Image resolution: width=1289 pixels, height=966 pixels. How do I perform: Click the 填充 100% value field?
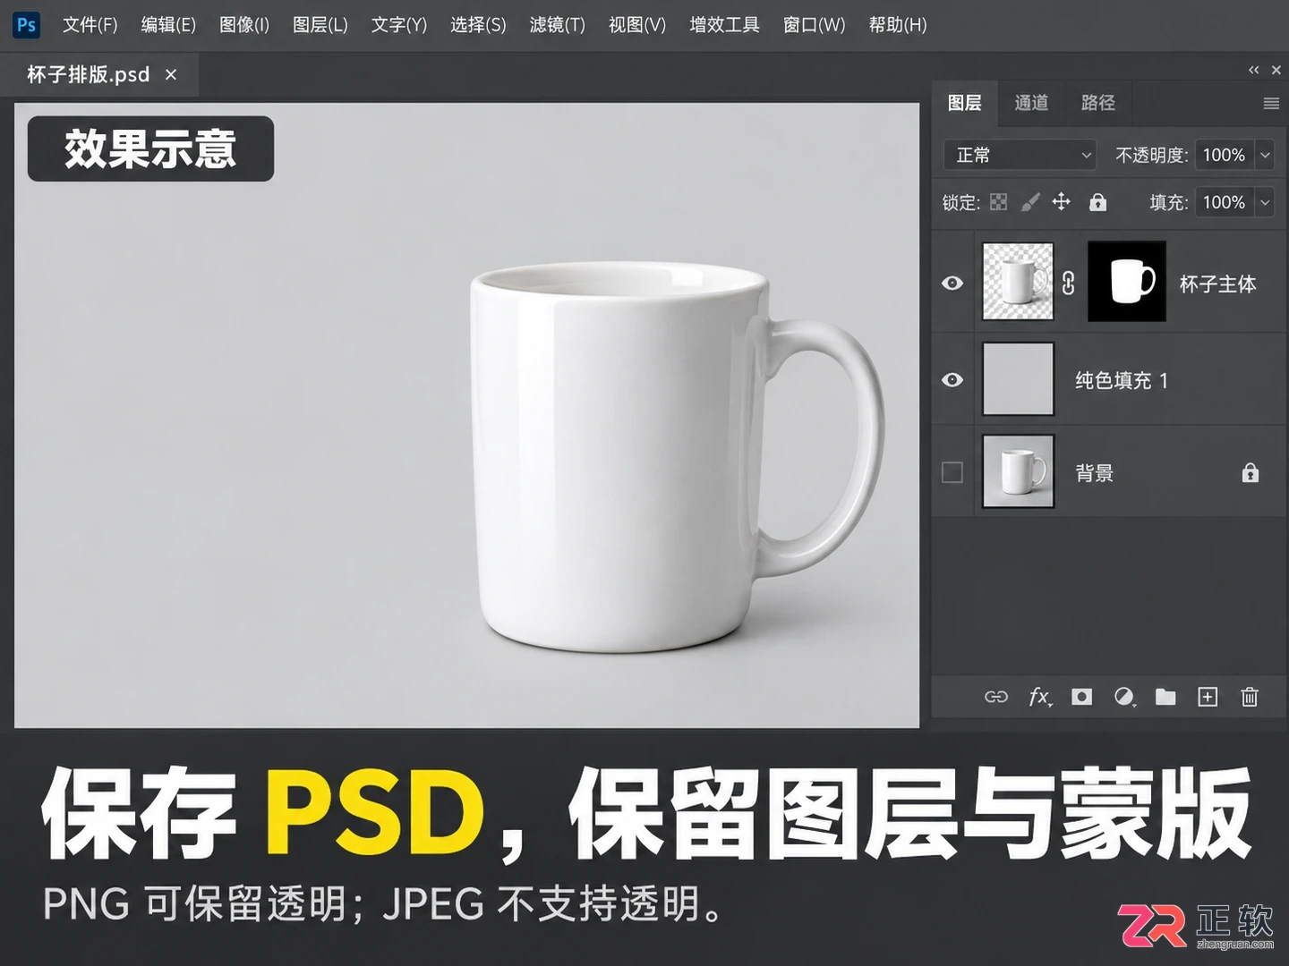click(x=1224, y=202)
